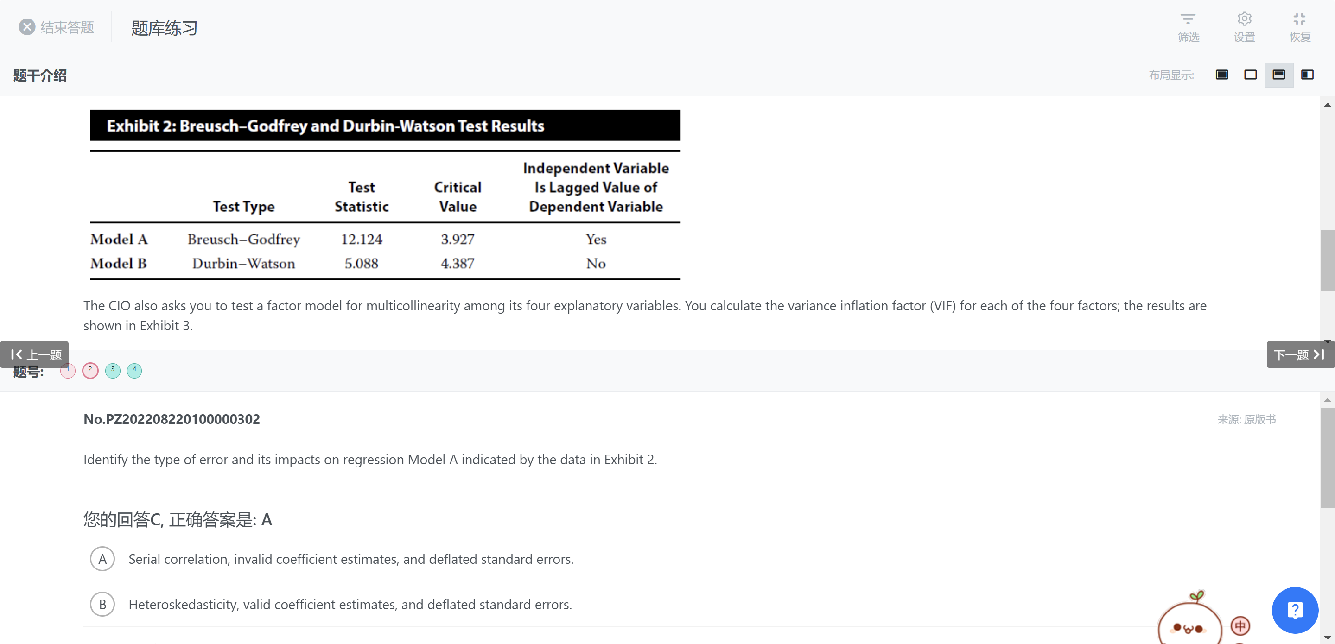Viewport: 1335px width, 644px height.
Task: Click the lower panel scroll-down arrow
Action: pos(1327,637)
